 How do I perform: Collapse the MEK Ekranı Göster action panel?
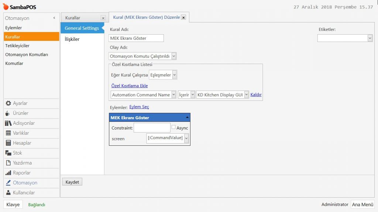point(187,118)
